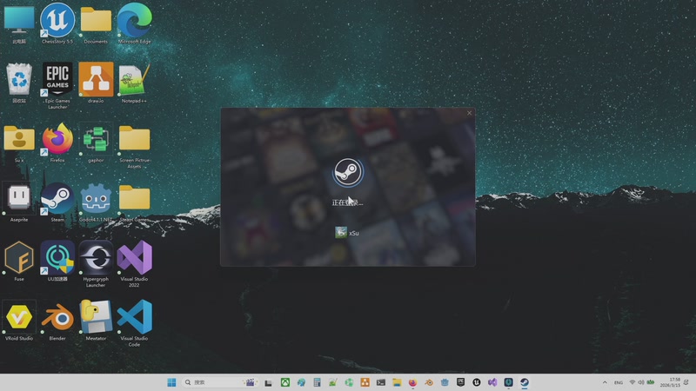Launch Epic Games Launcher shortcut
This screenshot has width=696, height=391.
click(x=57, y=85)
